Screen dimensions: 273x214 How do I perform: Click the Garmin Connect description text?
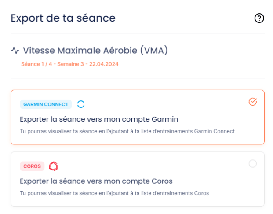[127, 131]
